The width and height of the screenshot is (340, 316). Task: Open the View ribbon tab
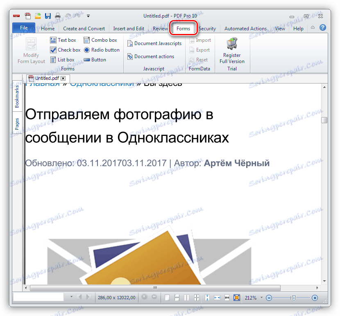point(280,29)
